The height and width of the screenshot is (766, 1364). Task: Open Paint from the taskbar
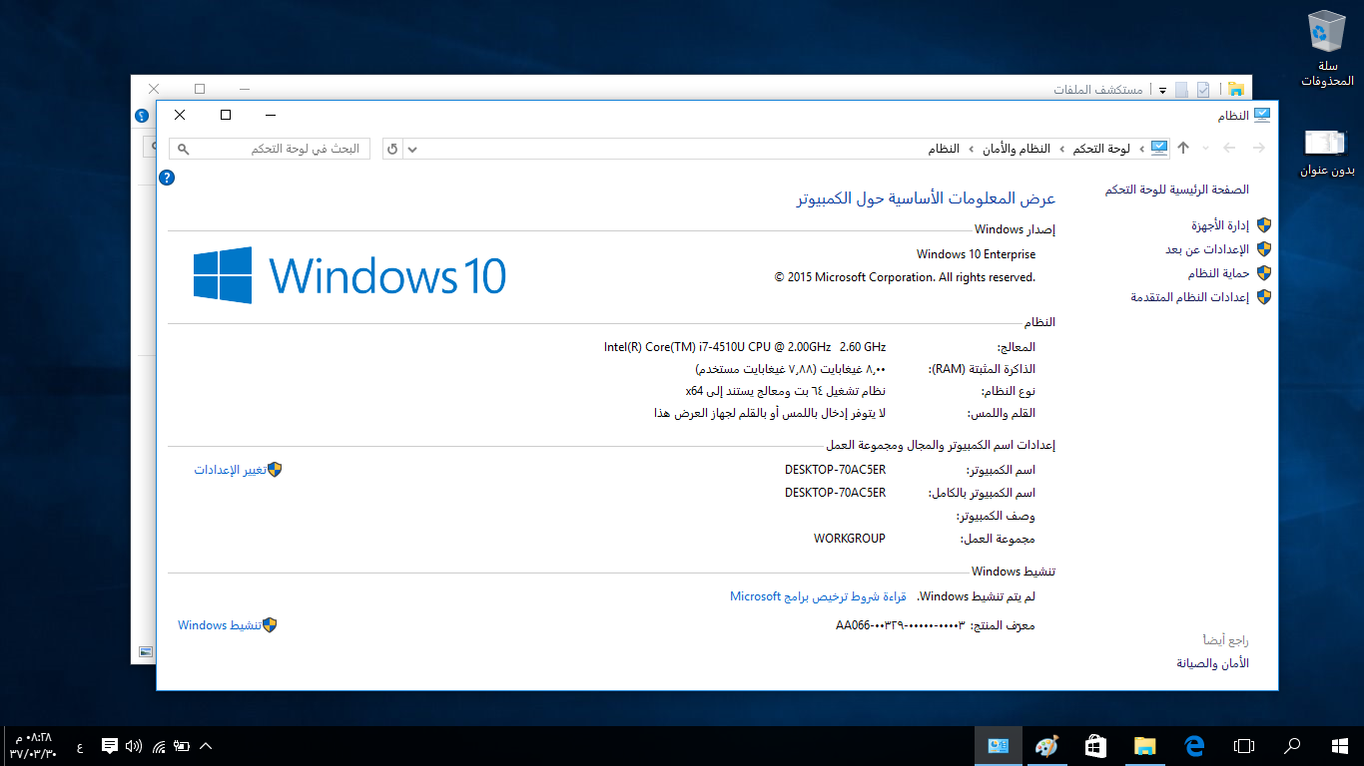pos(1046,746)
